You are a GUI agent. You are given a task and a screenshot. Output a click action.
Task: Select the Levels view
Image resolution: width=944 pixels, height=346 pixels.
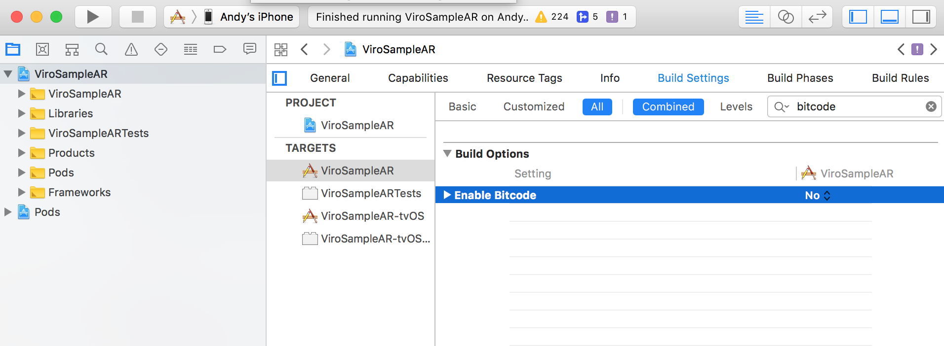[736, 106]
